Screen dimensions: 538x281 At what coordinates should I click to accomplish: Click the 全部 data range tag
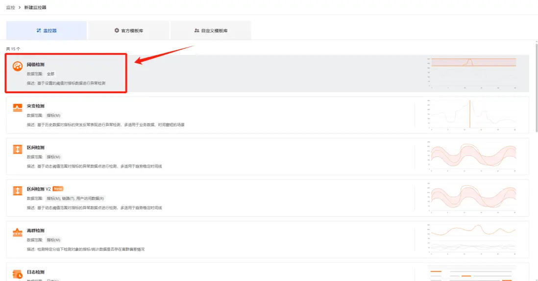[50, 74]
